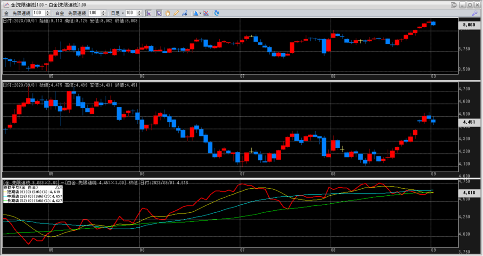The image size is (483, 256).
Task: Click the eraser/paintbrush tool icon
Action: pyautogui.click(x=184, y=13)
